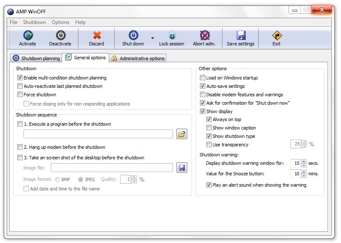Toggle Enable multi-condition shutdown planning
The height and width of the screenshot is (243, 341).
point(20,77)
